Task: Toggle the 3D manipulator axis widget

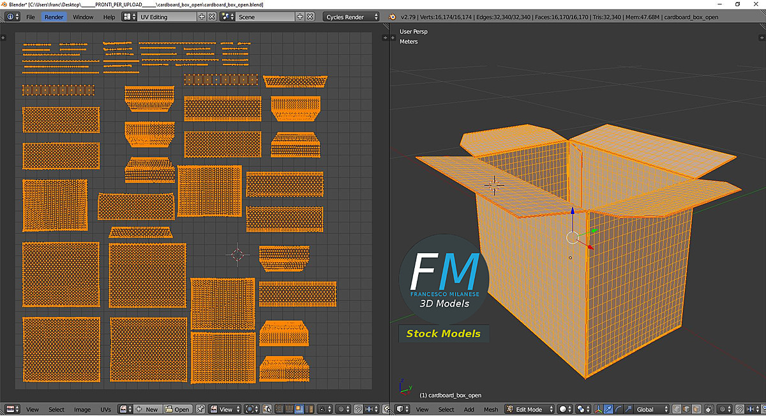Action: tap(598, 410)
